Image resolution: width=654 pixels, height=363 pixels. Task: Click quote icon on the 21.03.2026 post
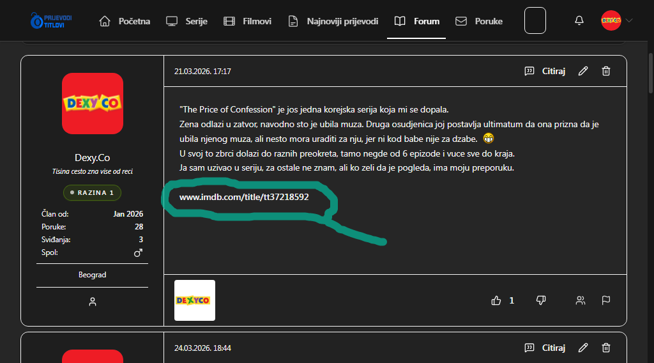[529, 72]
